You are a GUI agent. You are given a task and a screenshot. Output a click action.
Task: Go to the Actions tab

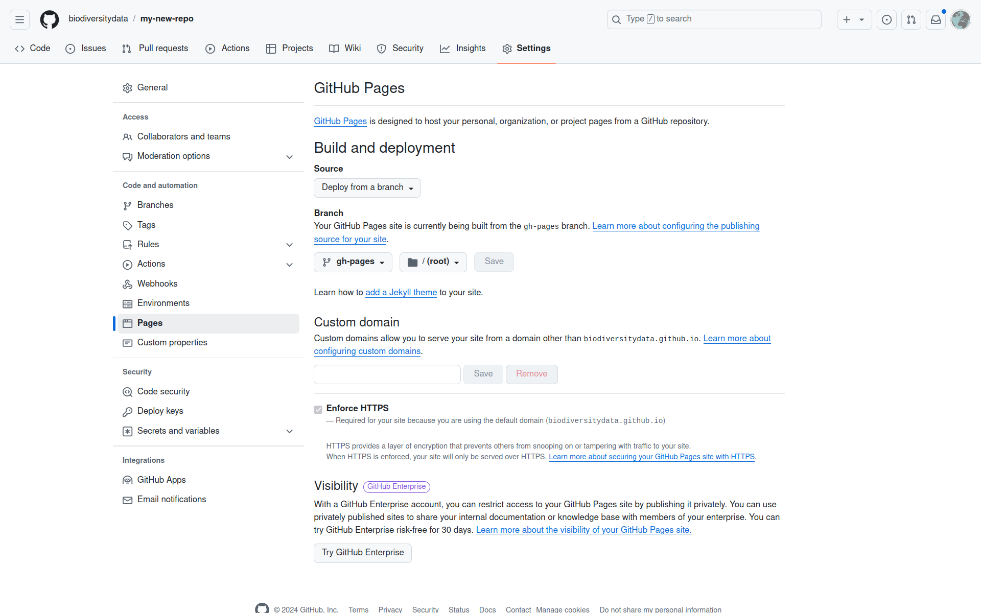[227, 48]
